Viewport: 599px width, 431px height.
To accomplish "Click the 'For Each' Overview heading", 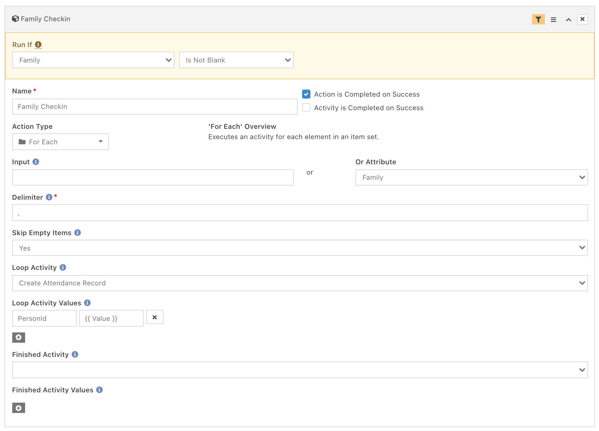I will [242, 127].
